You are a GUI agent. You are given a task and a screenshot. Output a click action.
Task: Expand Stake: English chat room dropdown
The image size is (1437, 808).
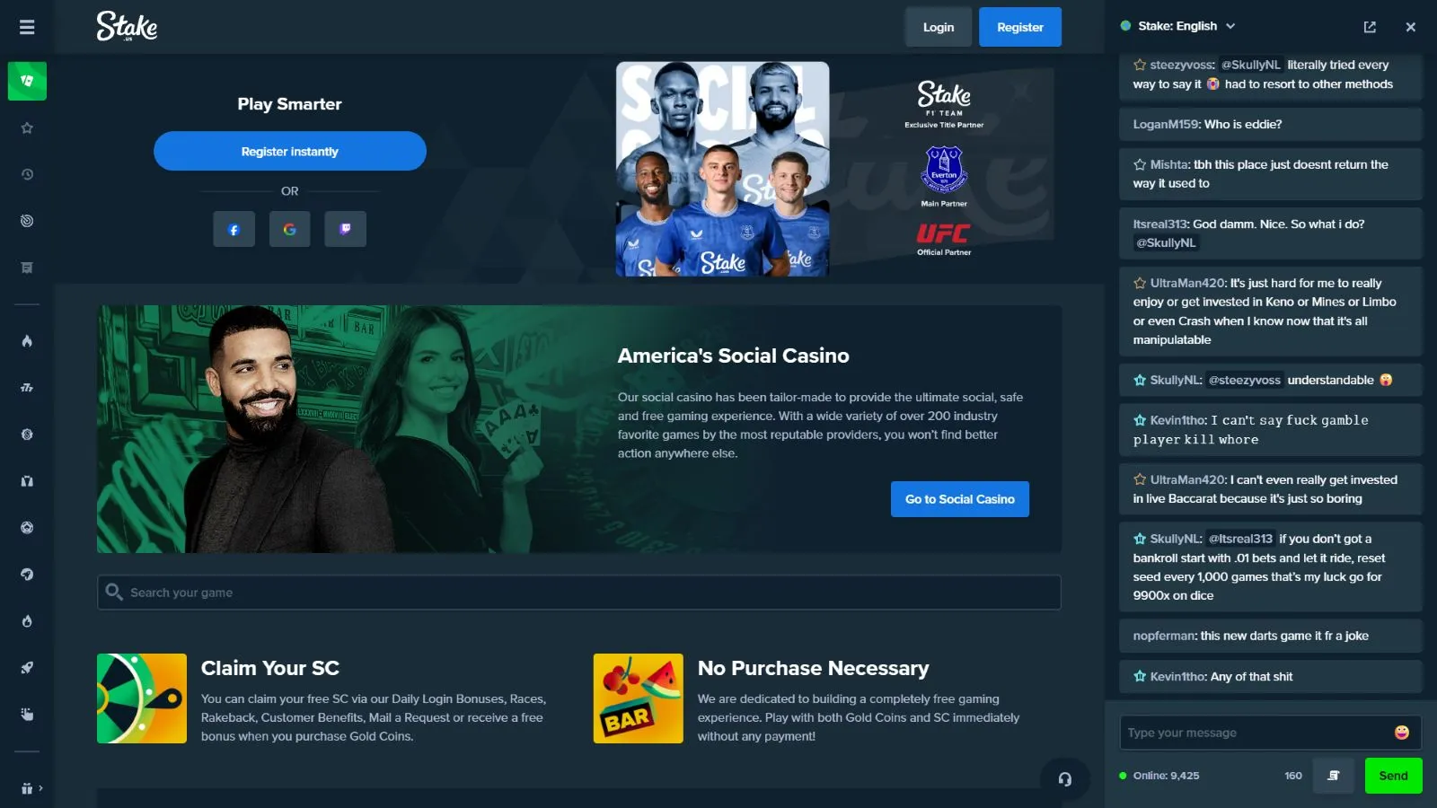(x=1177, y=26)
